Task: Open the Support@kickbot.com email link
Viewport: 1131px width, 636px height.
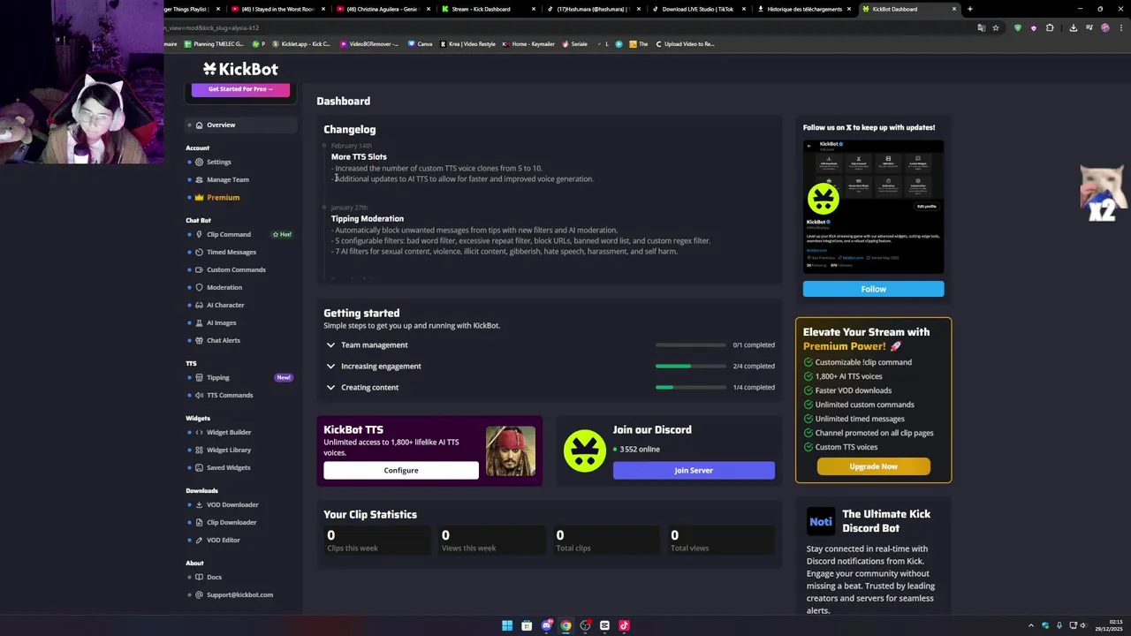Action: coord(239,594)
